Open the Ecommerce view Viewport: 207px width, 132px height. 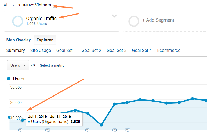pyautogui.click(x=169, y=50)
